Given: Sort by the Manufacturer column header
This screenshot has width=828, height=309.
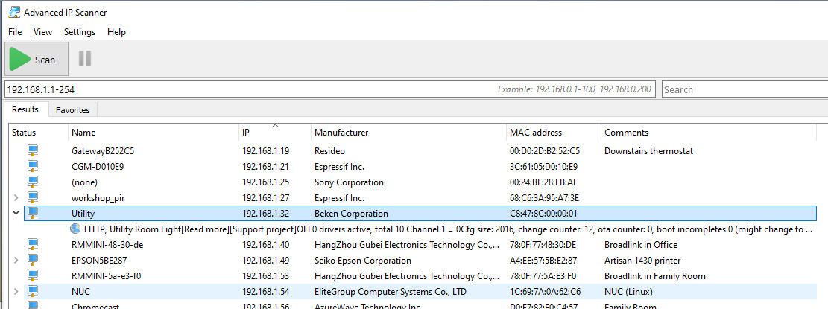Looking at the screenshot, I should [x=408, y=133].
